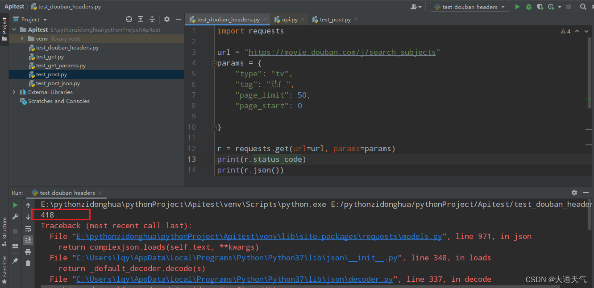Clear all console output trash icon
Viewport: 594px width, 288px height.
pos(28,263)
